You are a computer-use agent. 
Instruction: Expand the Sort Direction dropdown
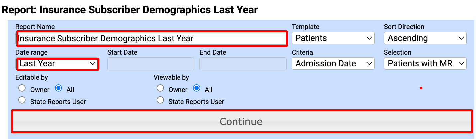tap(425, 38)
